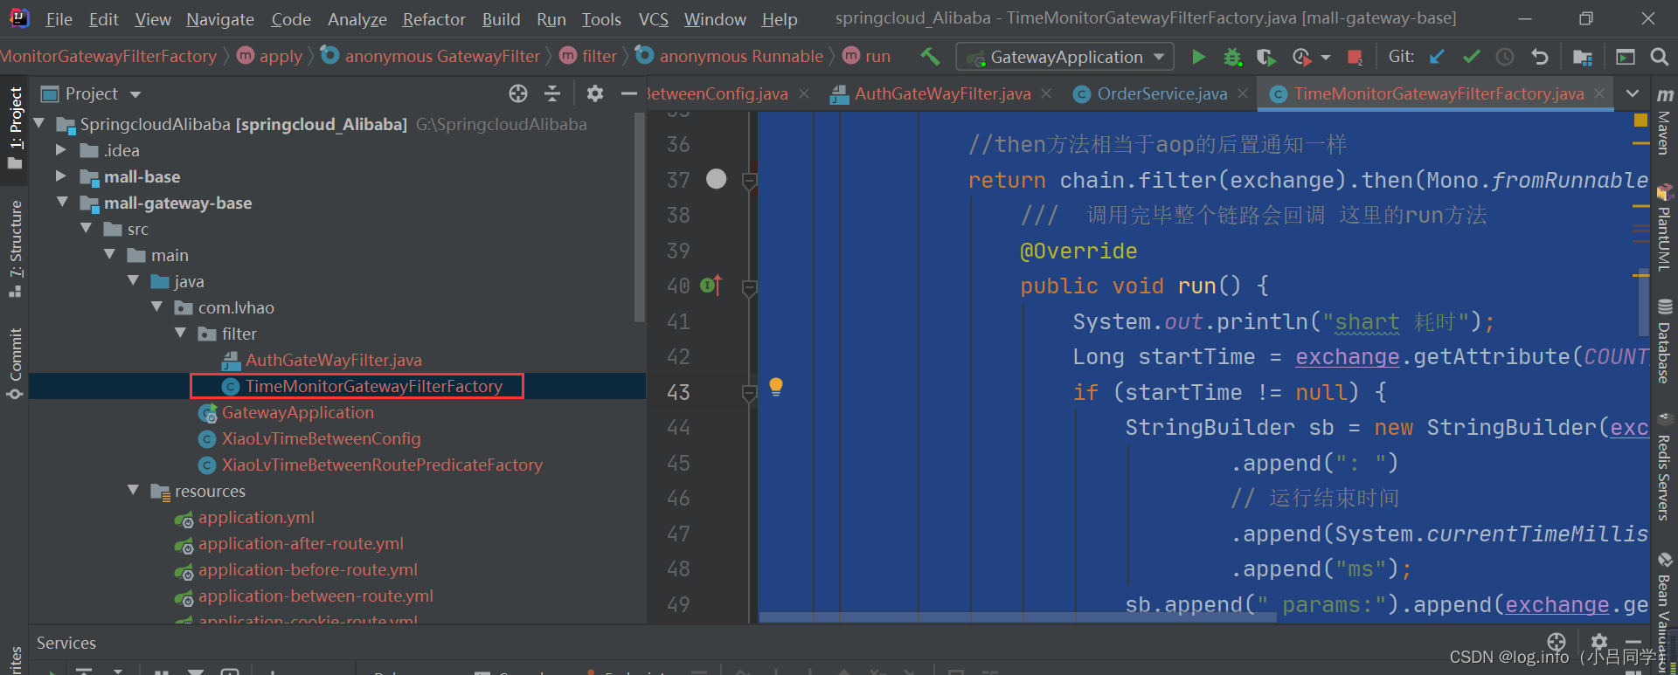The image size is (1678, 675).
Task: Open the File menu
Action: pyautogui.click(x=59, y=18)
